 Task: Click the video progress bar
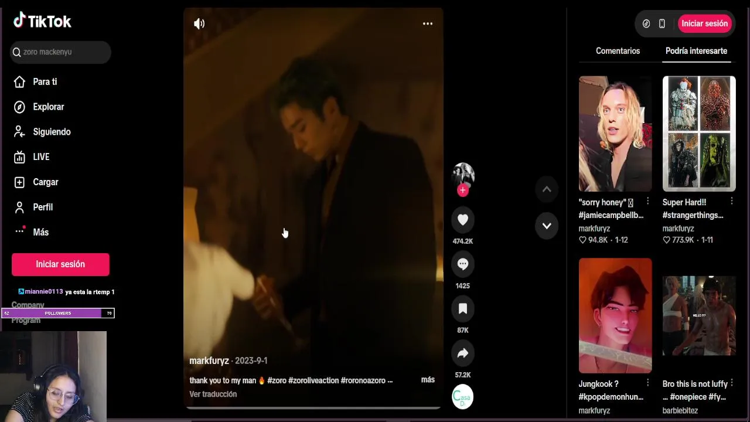[x=313, y=407]
